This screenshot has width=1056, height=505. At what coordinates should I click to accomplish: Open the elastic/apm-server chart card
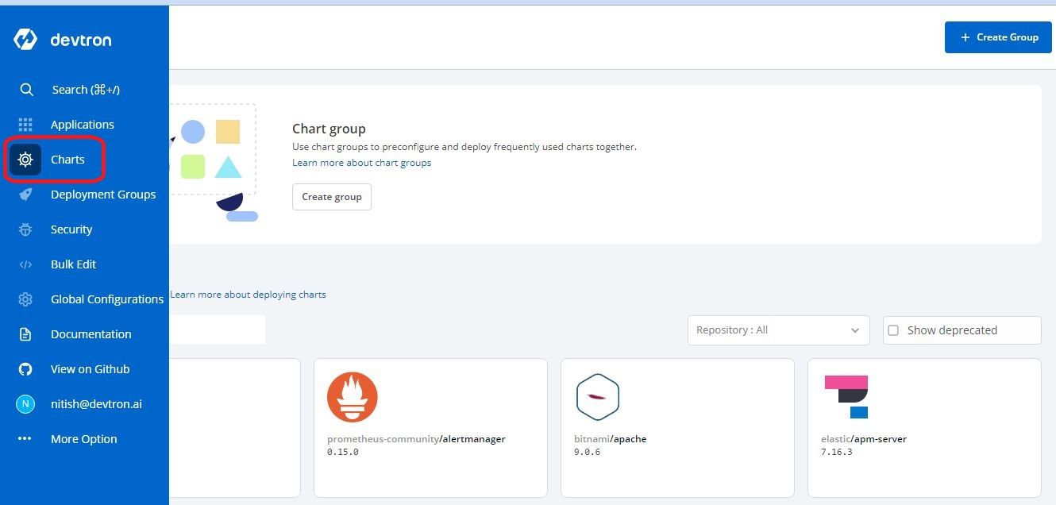pyautogui.click(x=924, y=427)
